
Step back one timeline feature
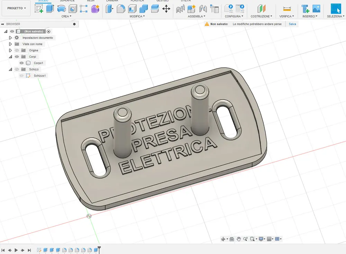click(x=10, y=250)
